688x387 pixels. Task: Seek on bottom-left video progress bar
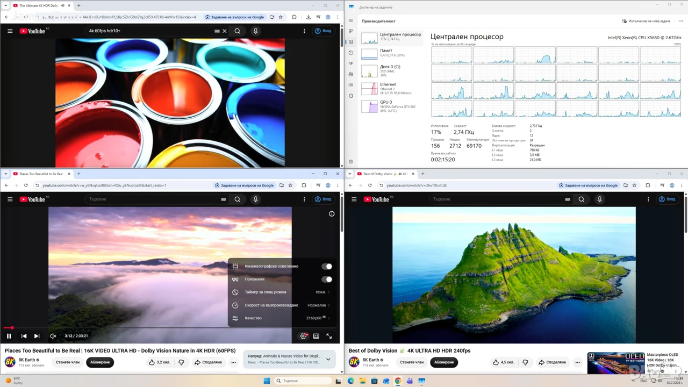click(170, 328)
